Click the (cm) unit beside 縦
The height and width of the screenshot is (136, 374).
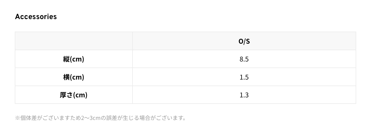pos(77,59)
